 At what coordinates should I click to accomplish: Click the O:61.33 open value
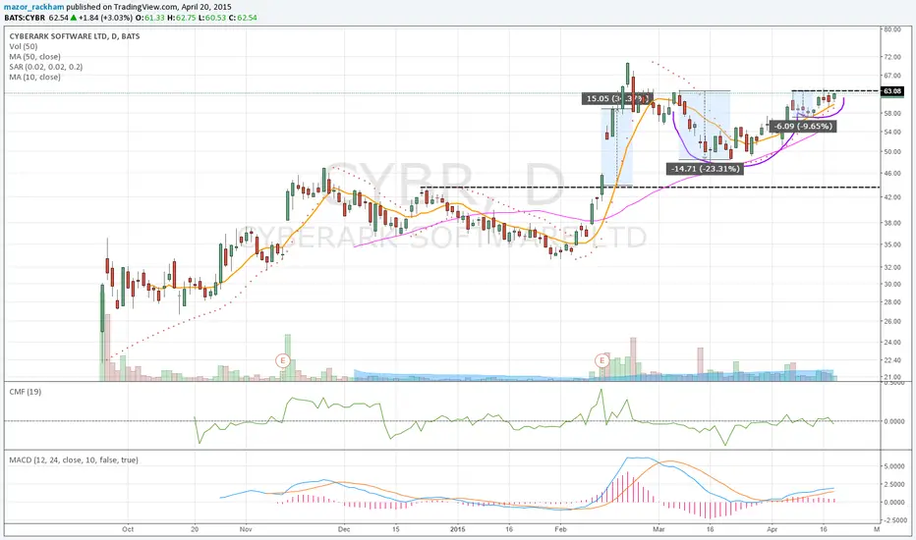point(149,18)
